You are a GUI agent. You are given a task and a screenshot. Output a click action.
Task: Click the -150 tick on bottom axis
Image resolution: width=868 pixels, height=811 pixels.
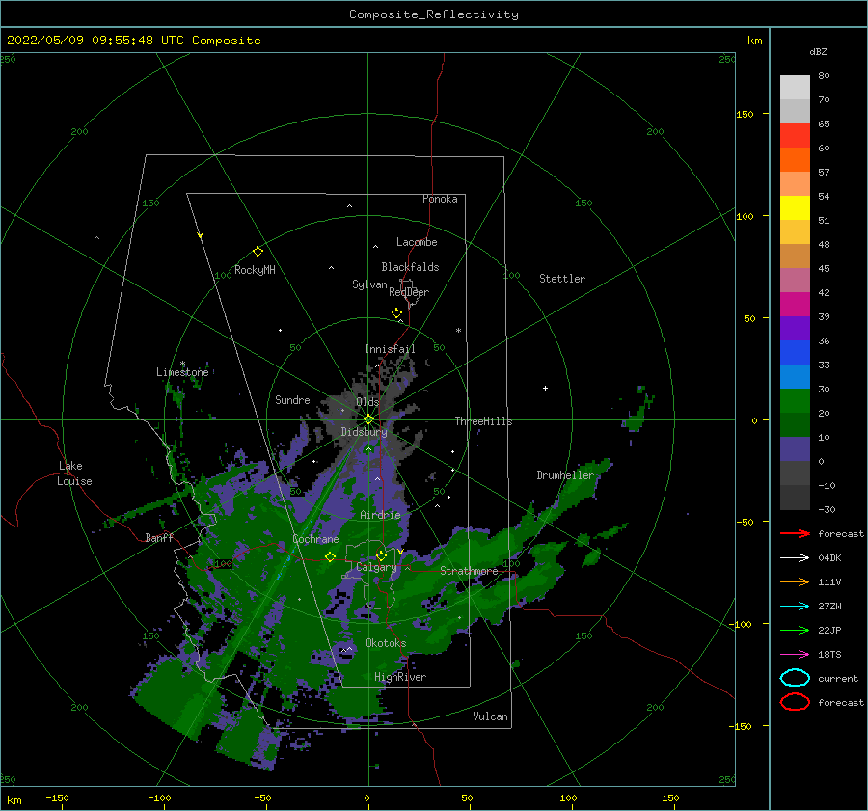tap(58, 797)
